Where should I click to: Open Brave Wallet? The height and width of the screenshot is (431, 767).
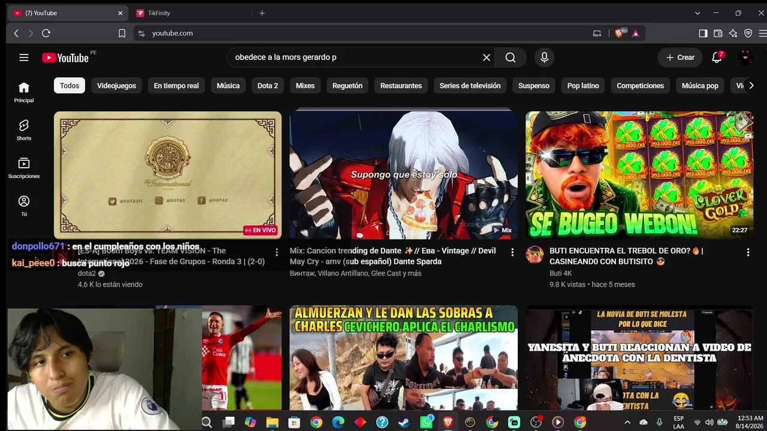tap(718, 34)
